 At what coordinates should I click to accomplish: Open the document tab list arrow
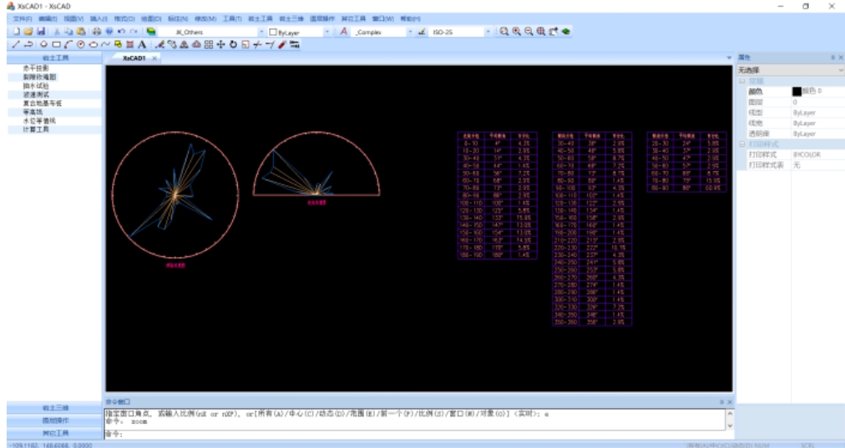coord(729,58)
